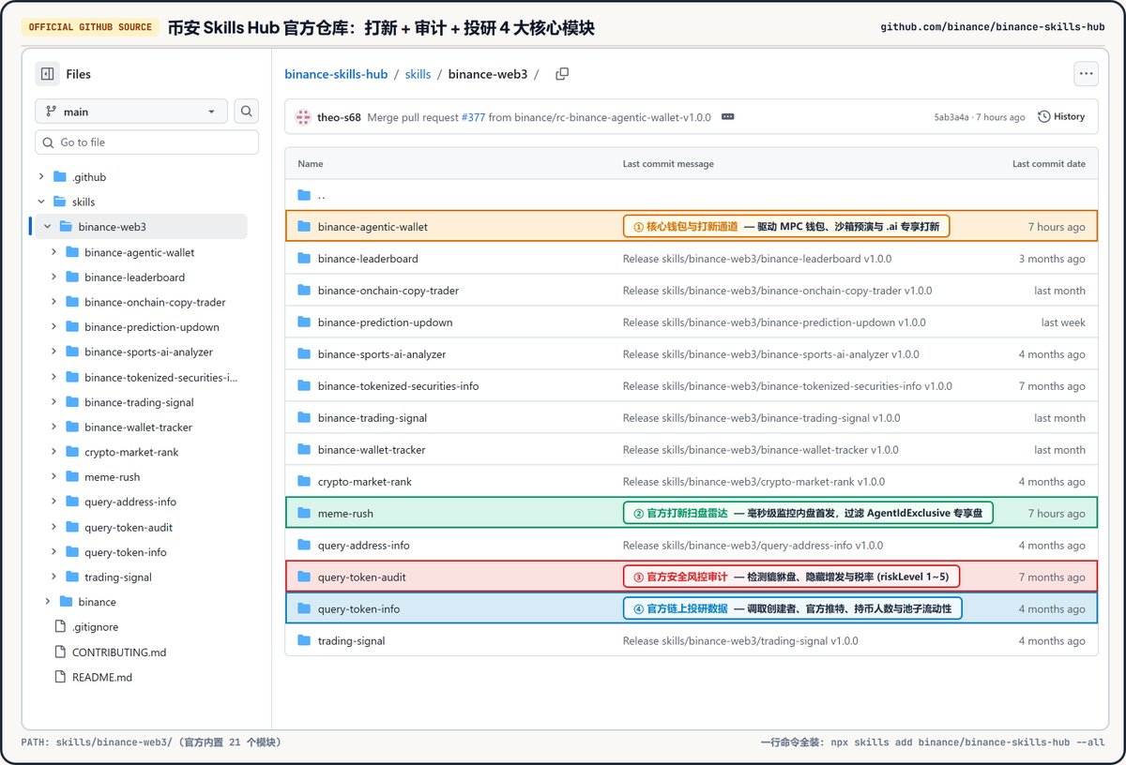Viewport: 1126px width, 765px height.
Task: Expand commit message ellipsis icon
Action: pos(727,117)
